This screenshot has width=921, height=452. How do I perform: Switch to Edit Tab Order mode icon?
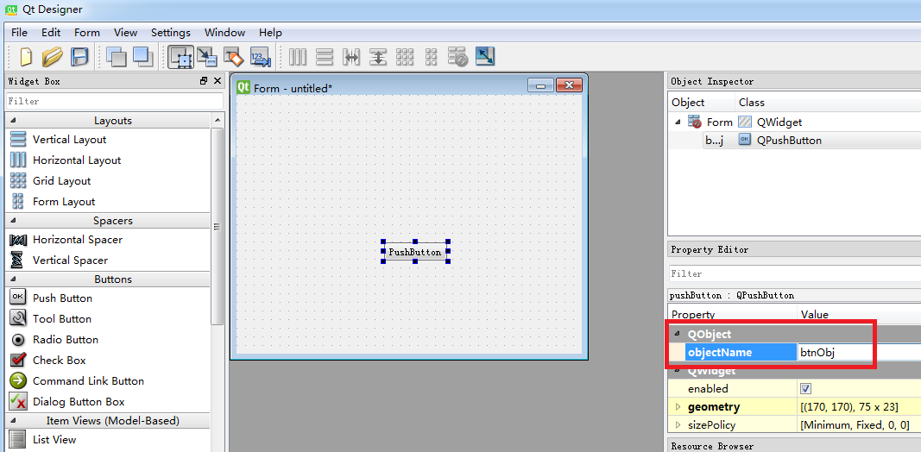pos(260,57)
